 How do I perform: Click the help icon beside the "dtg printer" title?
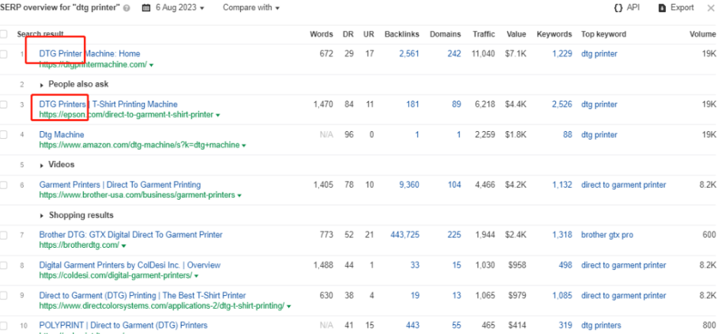pyautogui.click(x=126, y=8)
